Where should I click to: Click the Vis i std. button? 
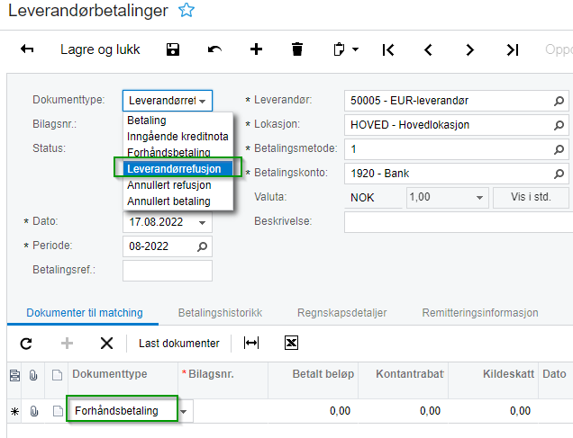(x=531, y=197)
